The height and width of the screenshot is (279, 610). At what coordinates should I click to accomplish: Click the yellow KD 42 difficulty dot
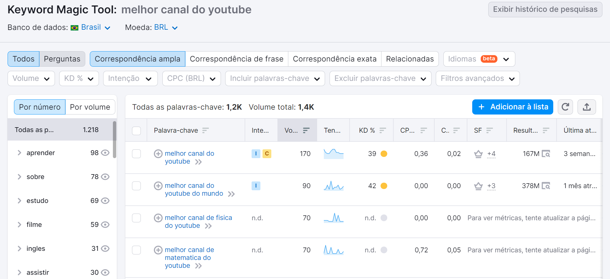(384, 186)
